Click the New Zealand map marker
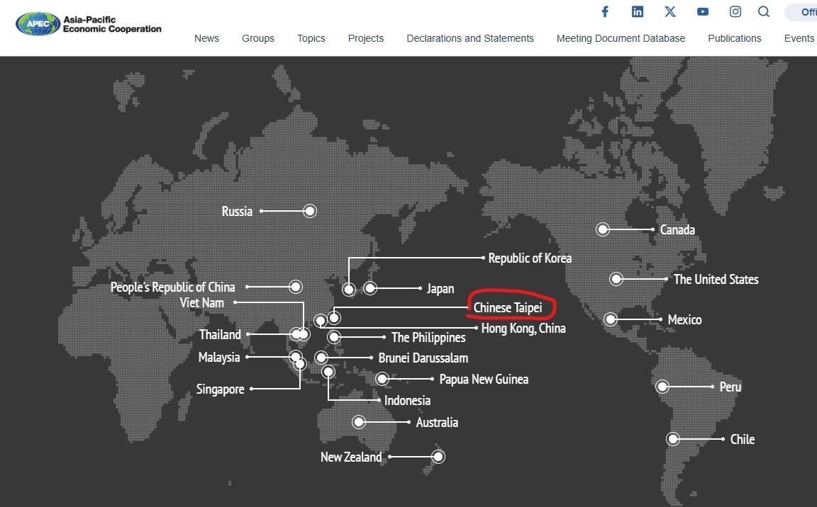Screen dimensions: 817x507 click(438, 457)
